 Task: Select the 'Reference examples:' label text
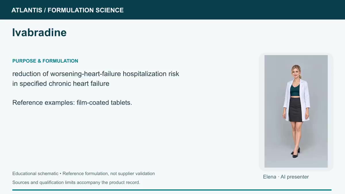[43, 102]
